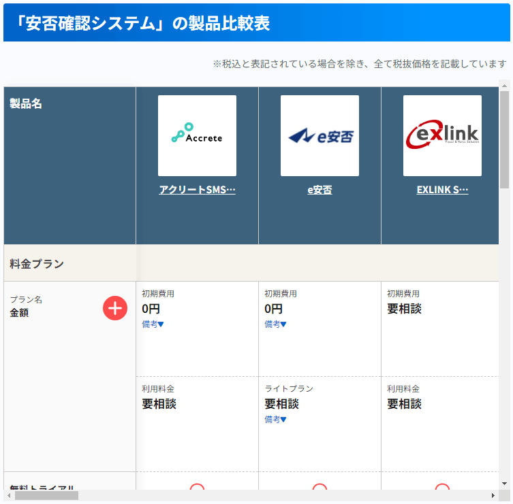Select 要相談 under アクリート 利用料金
This screenshot has height=504, width=513.
pos(159,404)
